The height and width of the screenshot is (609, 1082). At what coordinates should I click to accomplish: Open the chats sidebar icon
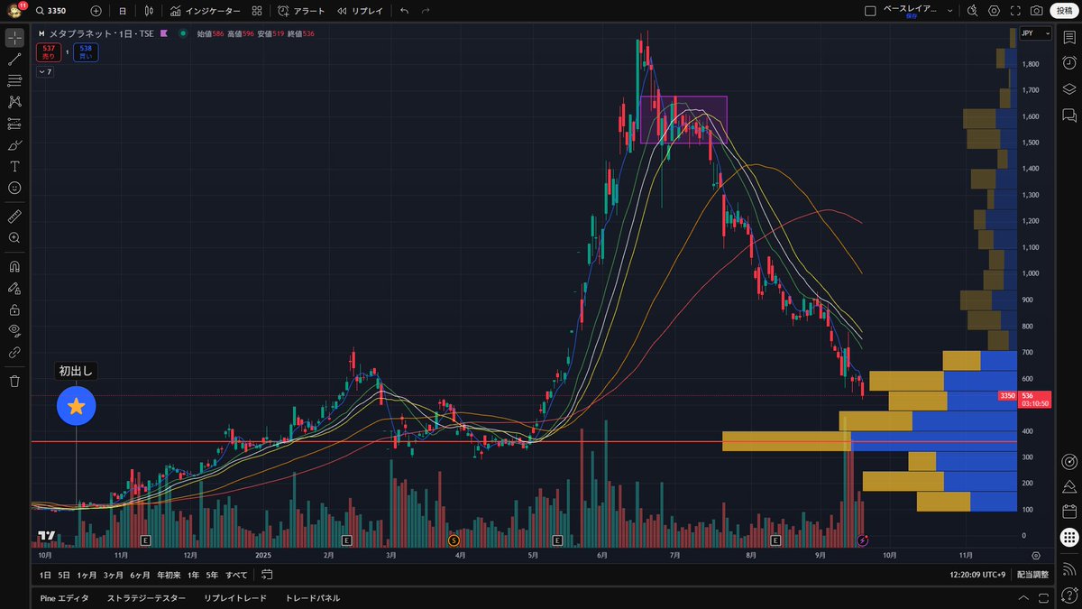pos(1069,115)
